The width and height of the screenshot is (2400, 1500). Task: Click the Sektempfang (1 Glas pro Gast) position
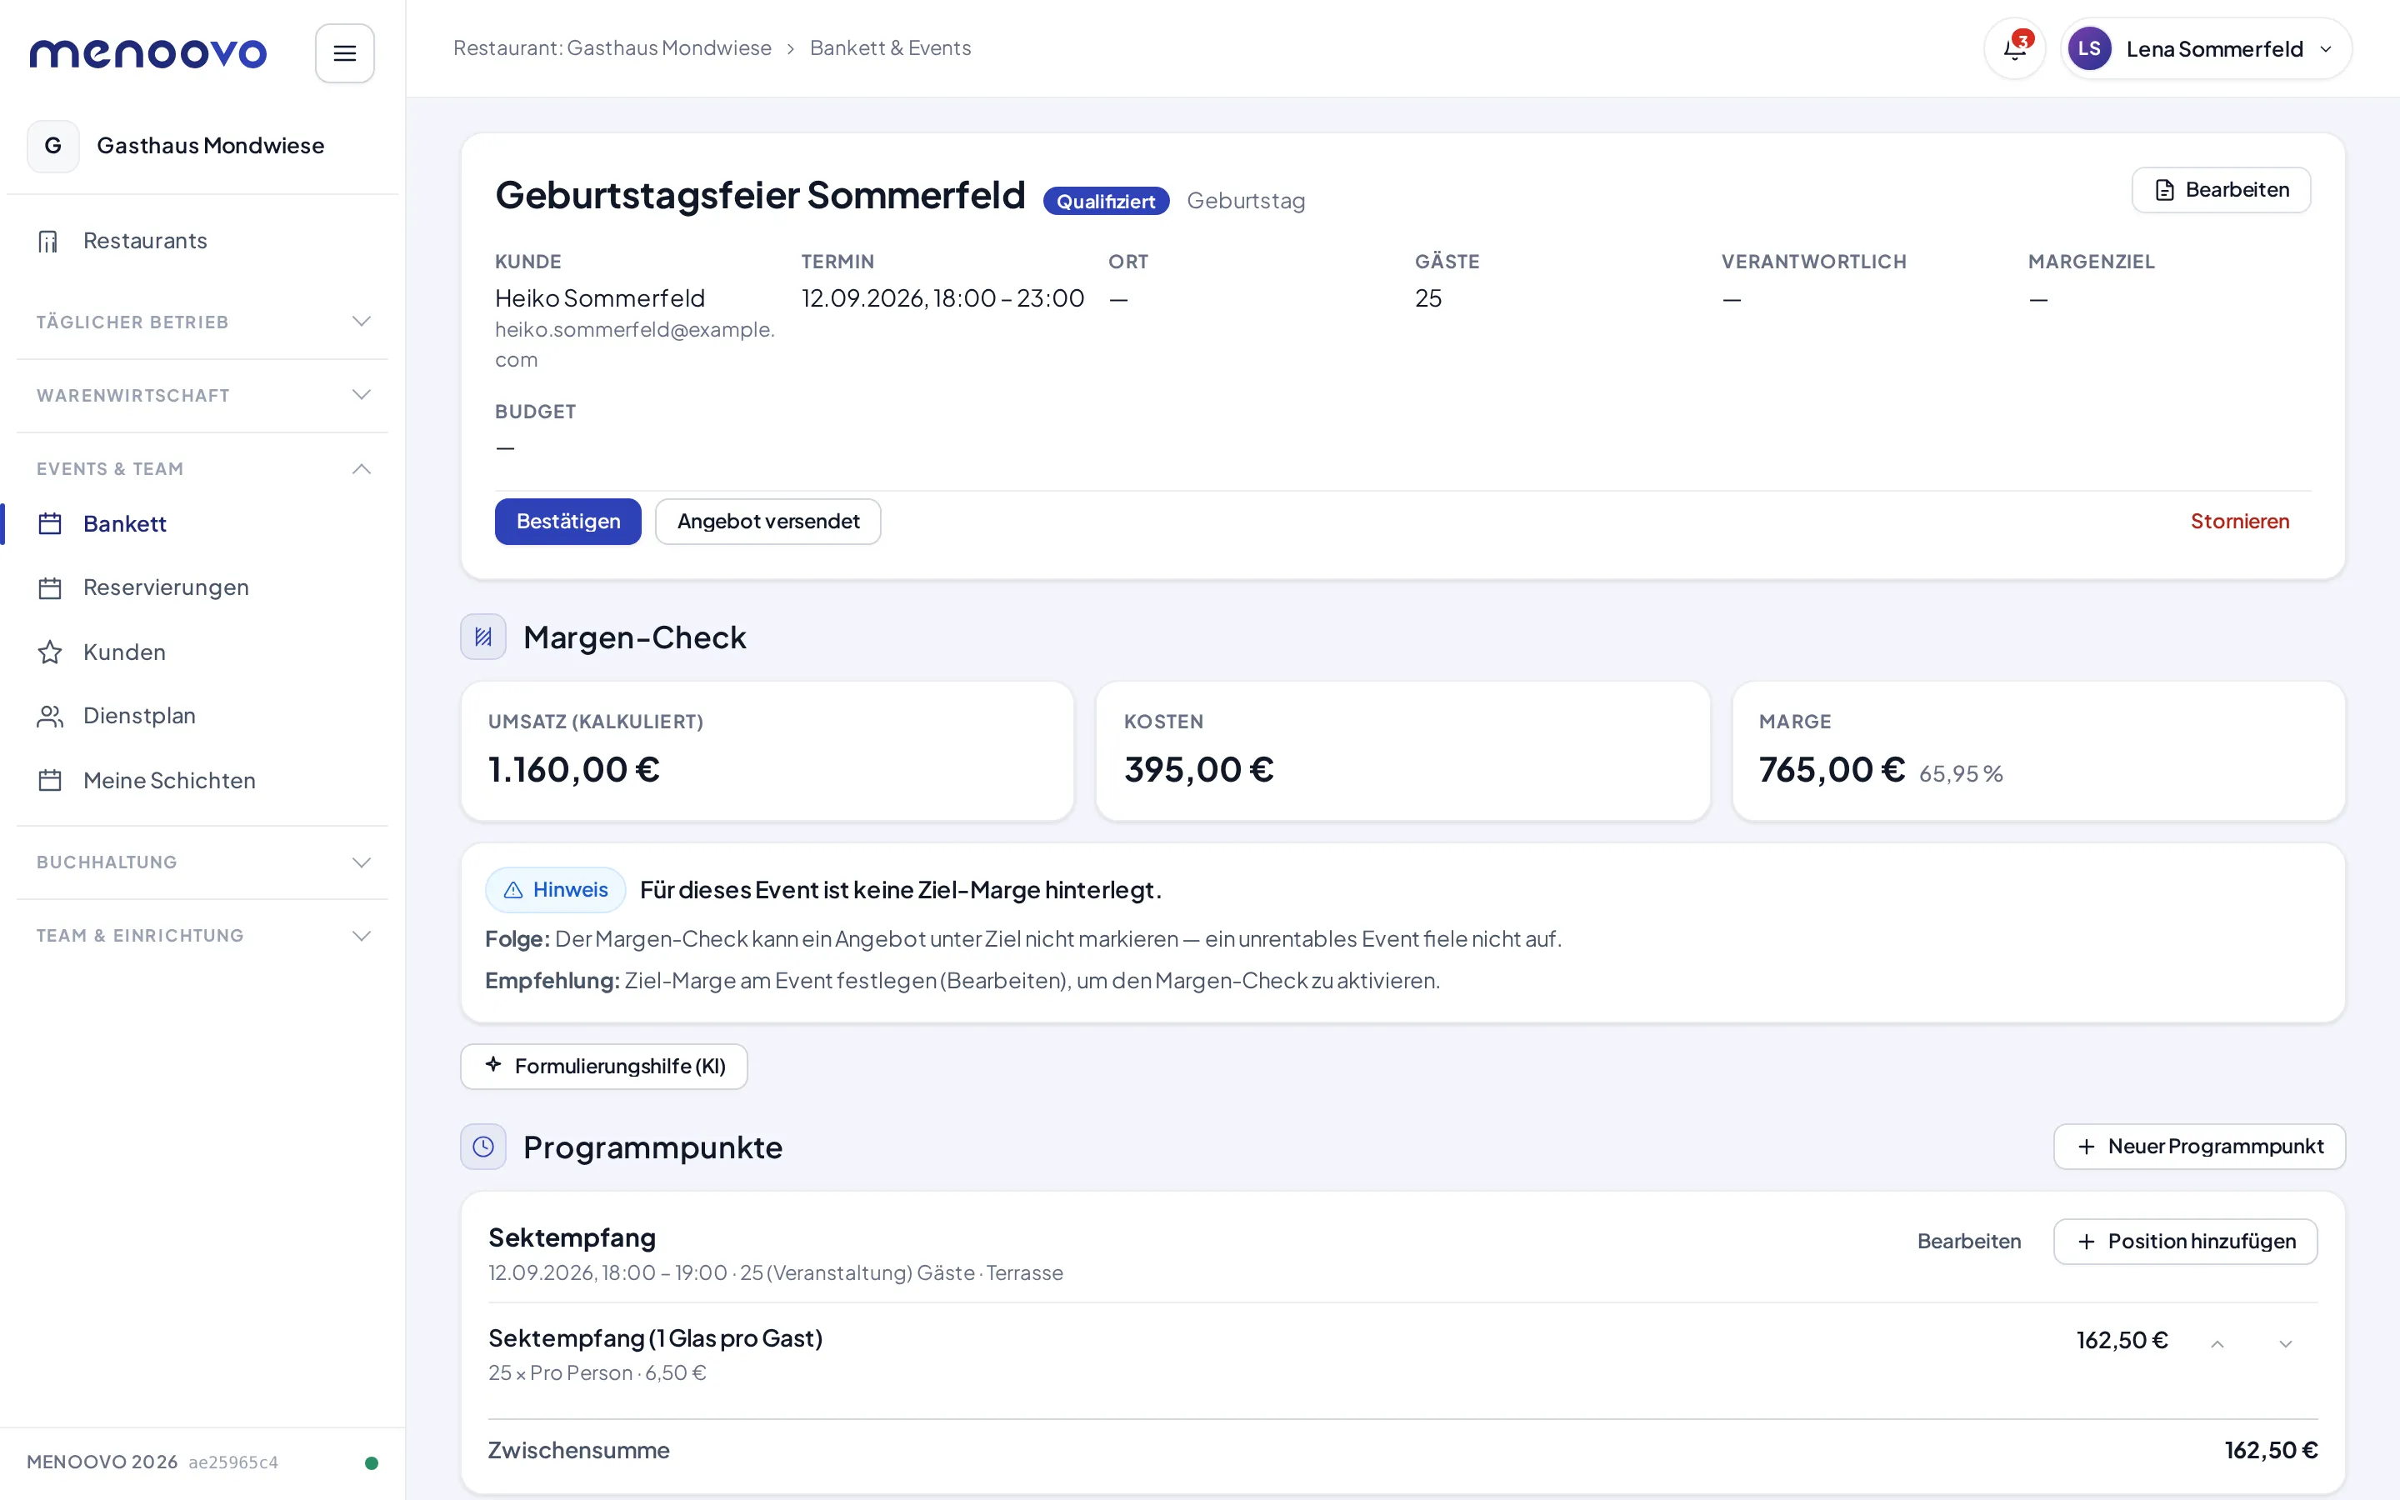coord(654,1339)
